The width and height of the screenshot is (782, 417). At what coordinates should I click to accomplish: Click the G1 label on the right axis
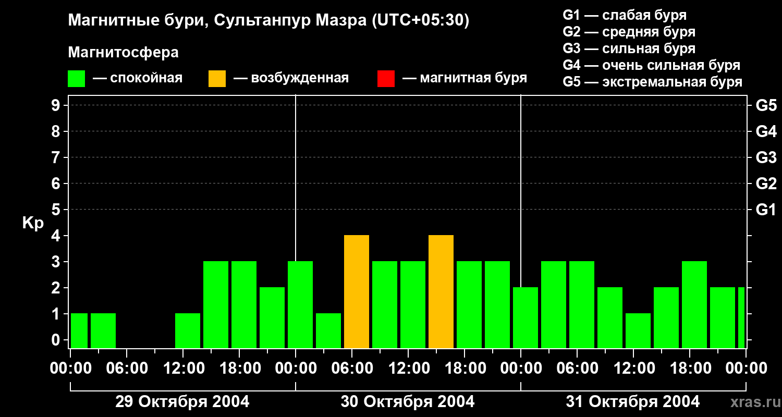(x=766, y=210)
